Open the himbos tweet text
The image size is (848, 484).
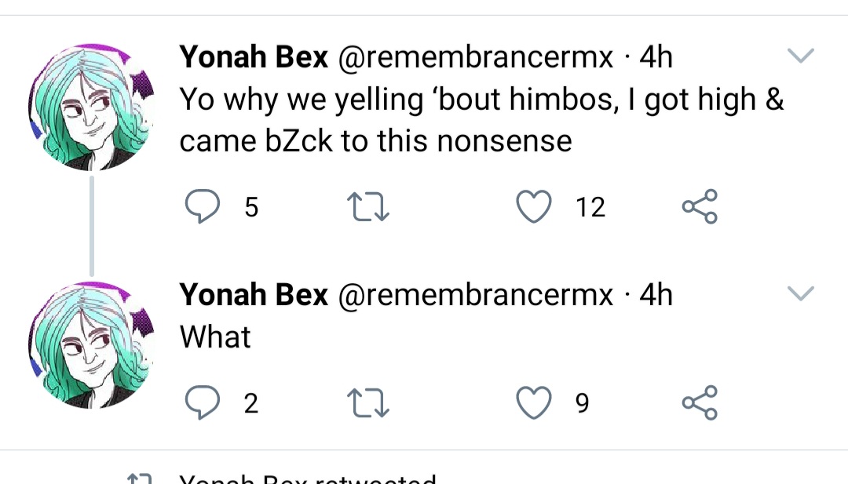click(481, 120)
